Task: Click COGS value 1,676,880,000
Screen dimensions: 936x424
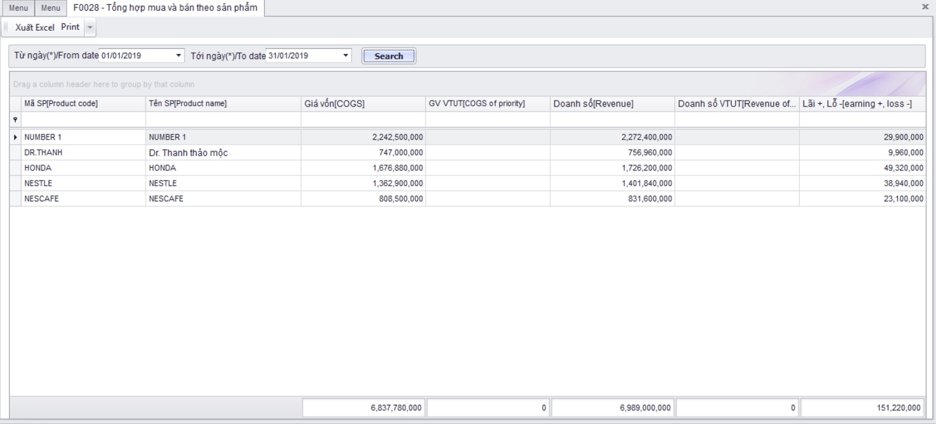Action: (x=397, y=168)
